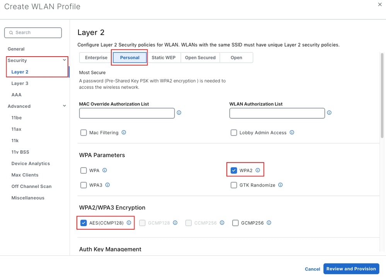Click info icon beside Lobby Admin Access
The image size is (386, 277).
[x=292, y=133]
